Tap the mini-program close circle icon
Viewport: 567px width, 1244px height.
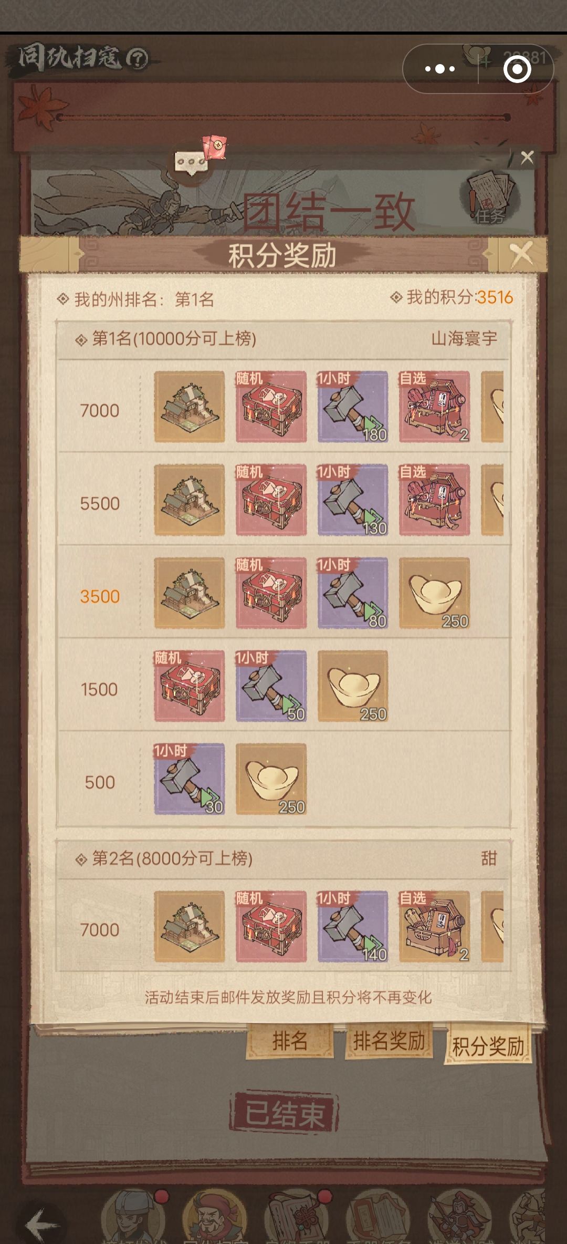coord(517,69)
